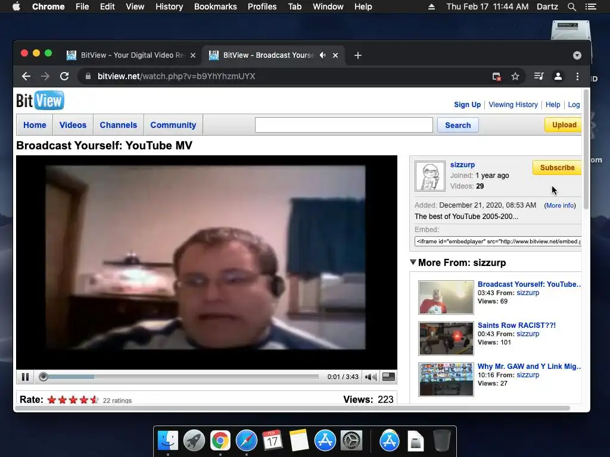Expand description with More info link
Image resolution: width=610 pixels, height=457 pixels.
point(560,205)
